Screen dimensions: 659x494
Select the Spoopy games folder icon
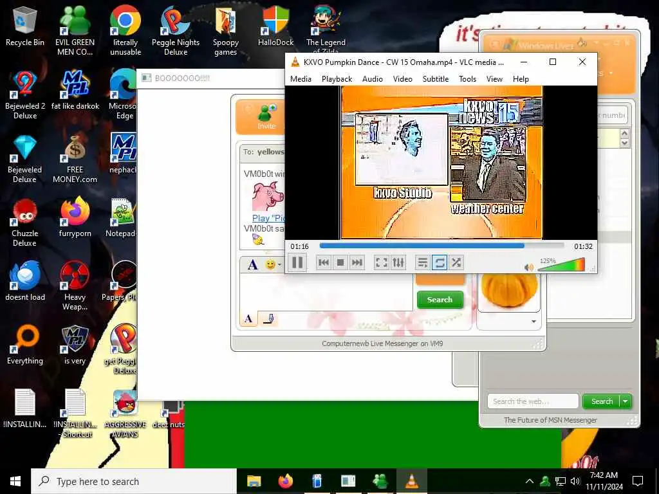point(226,31)
